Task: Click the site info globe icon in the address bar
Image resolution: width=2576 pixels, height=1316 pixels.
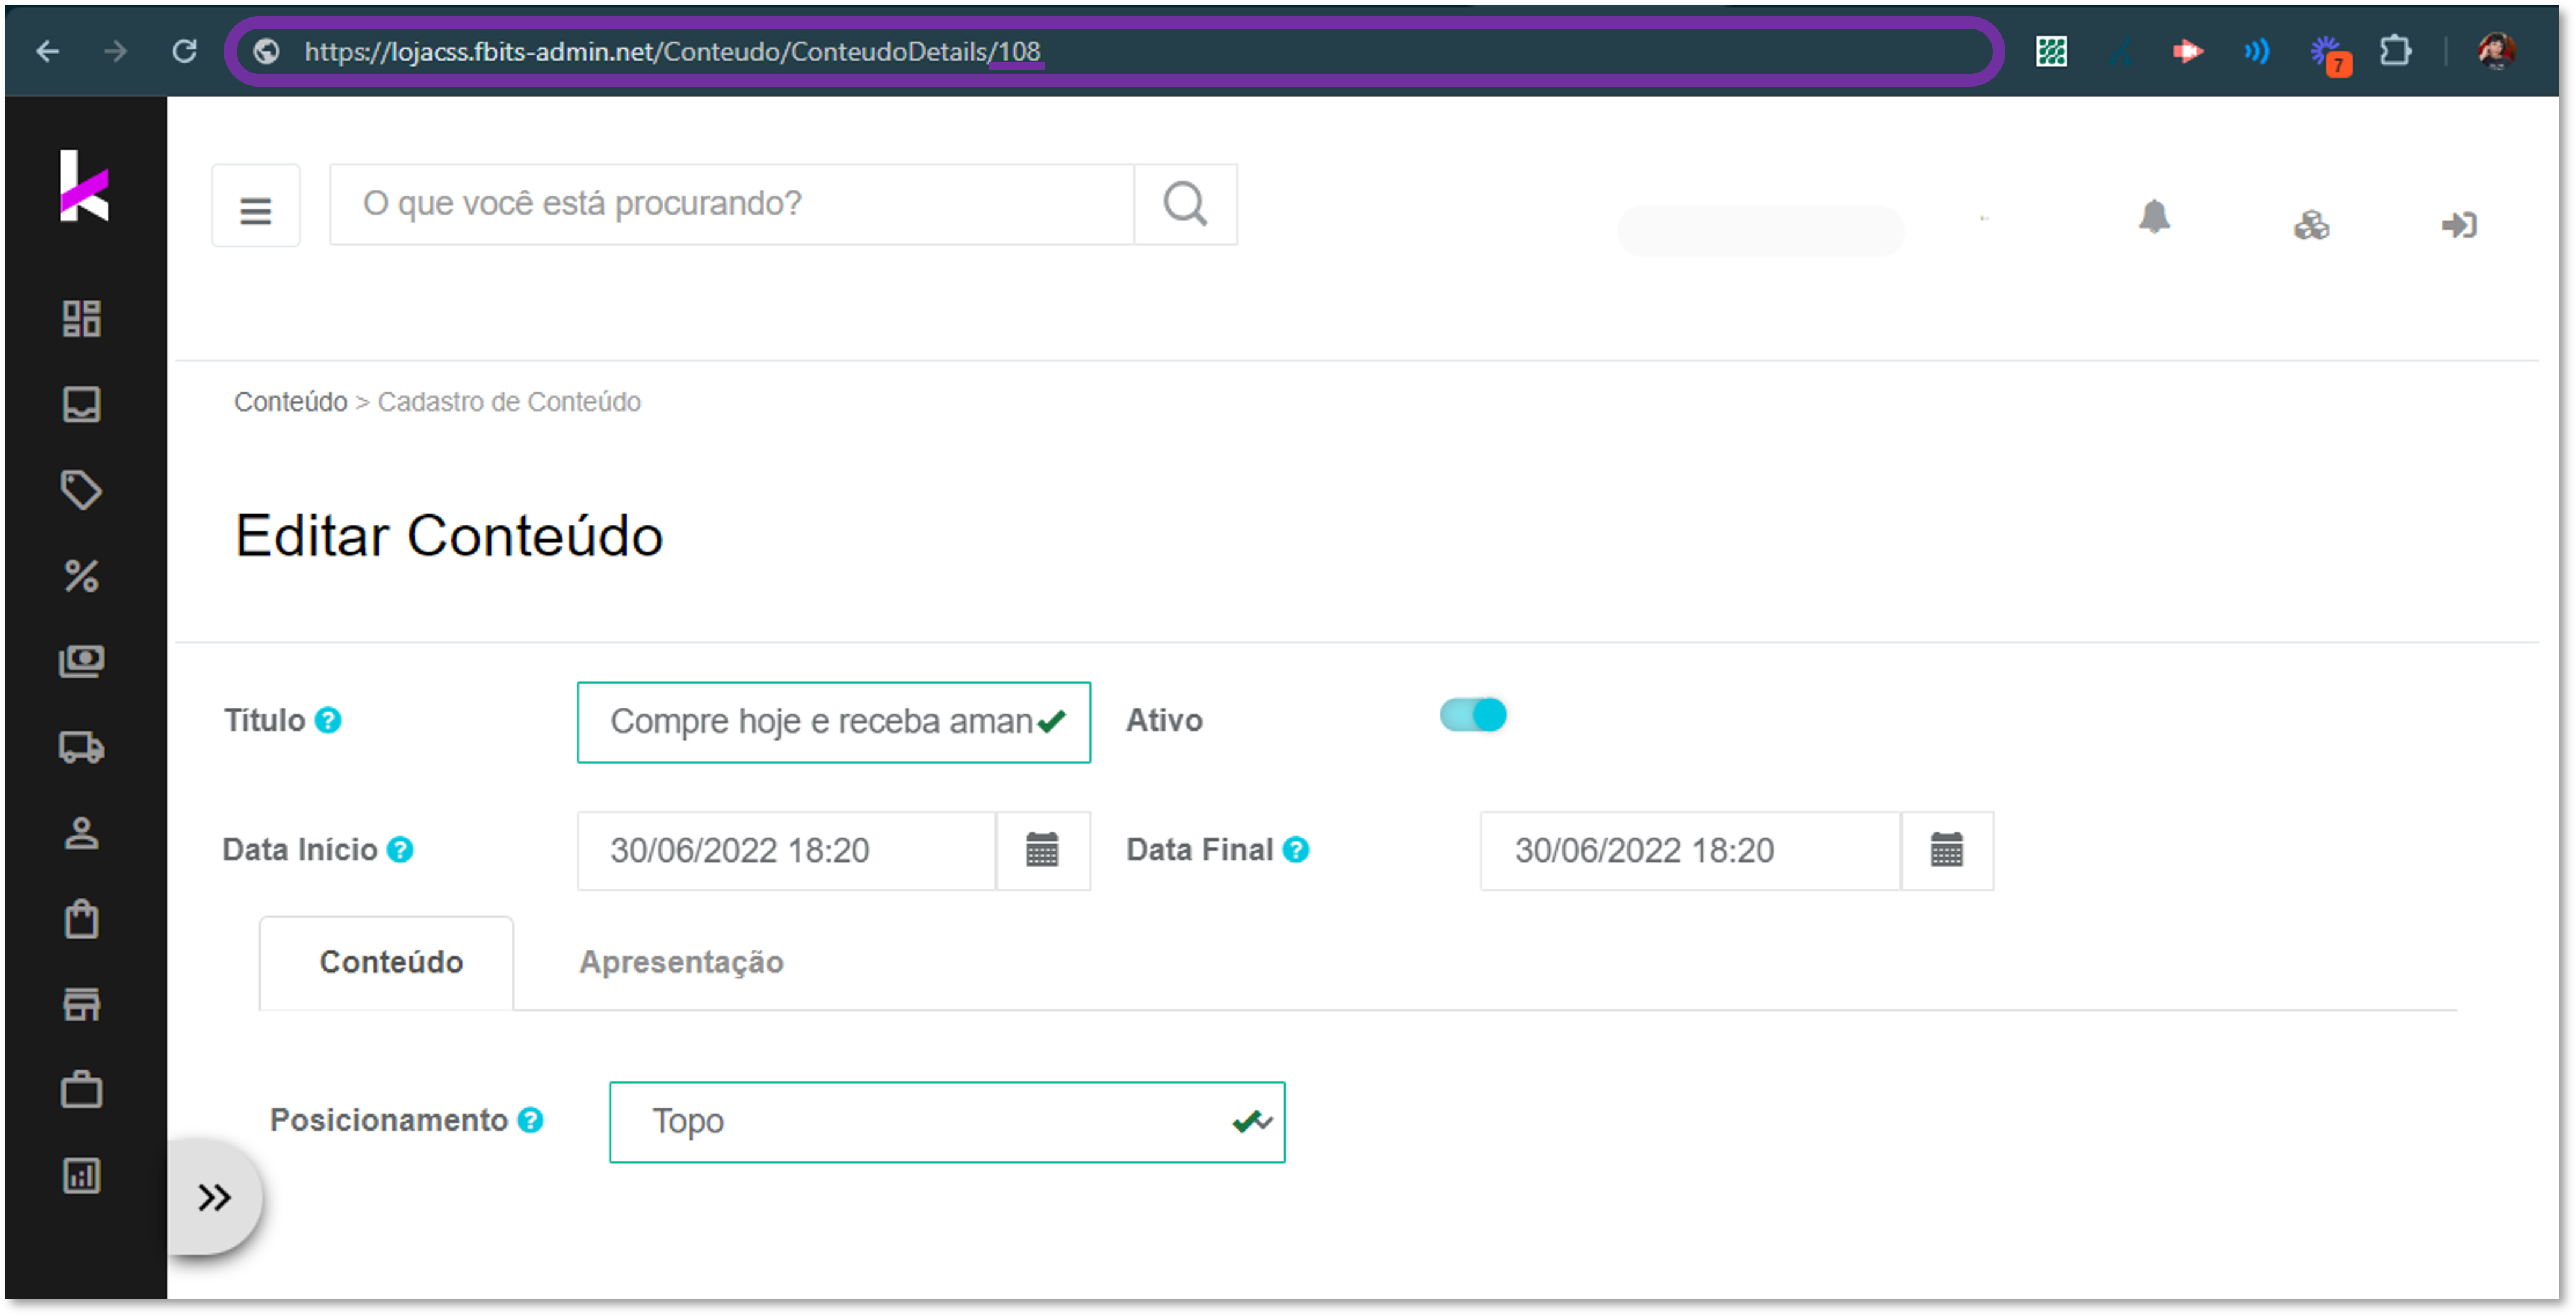Action: pyautogui.click(x=266, y=51)
